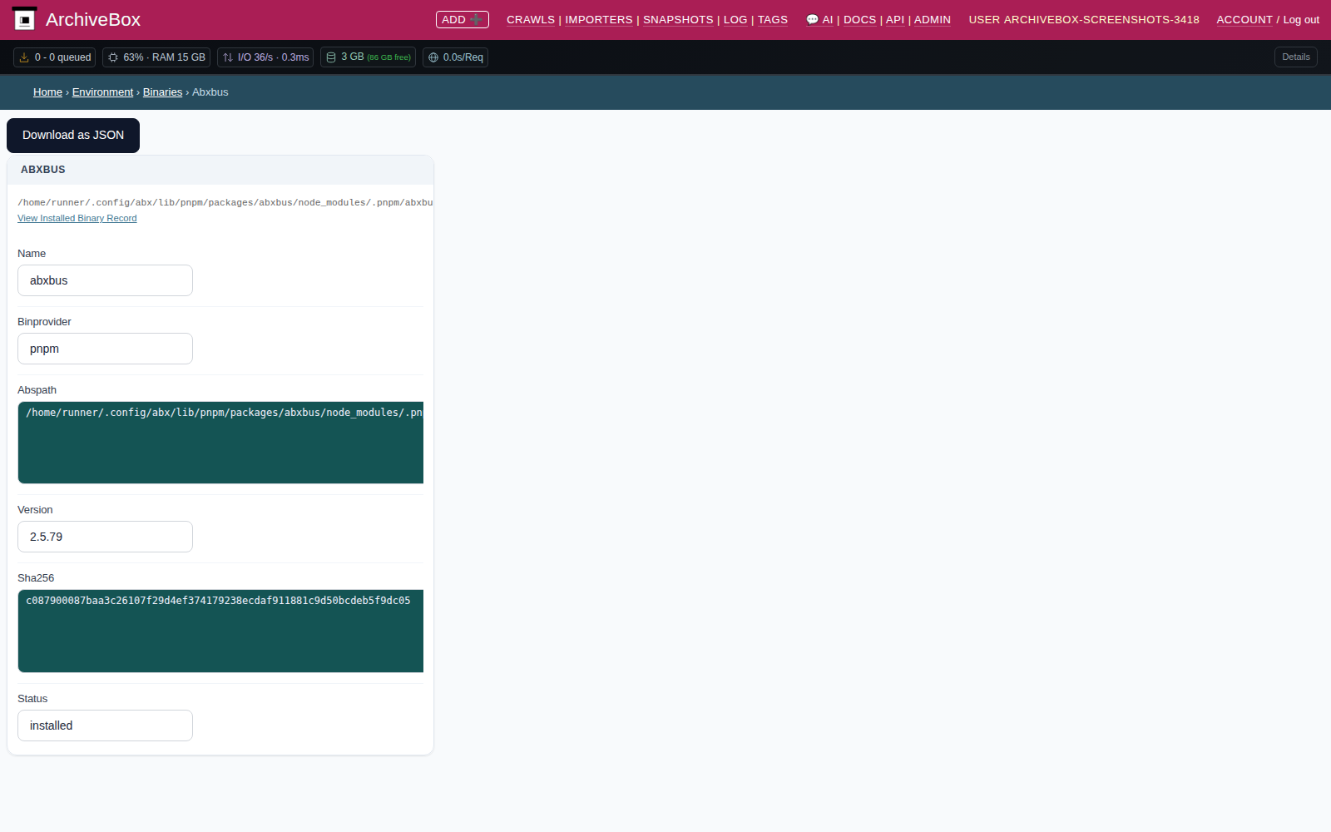Click the CPU chip icon beside 63%
Screen dimensions: 1331x832
click(113, 57)
